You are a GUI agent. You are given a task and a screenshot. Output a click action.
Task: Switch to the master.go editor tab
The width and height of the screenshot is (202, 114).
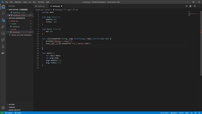tap(41, 6)
